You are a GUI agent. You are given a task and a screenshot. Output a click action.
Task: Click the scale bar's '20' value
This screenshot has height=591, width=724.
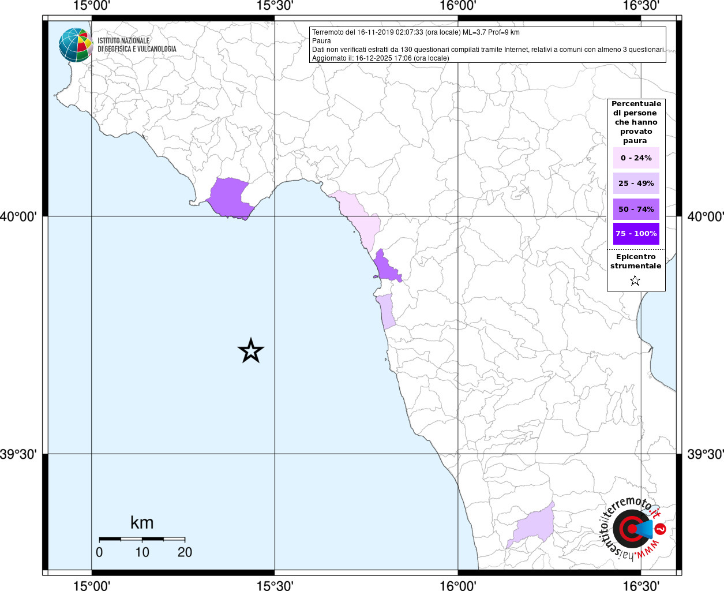tap(185, 552)
